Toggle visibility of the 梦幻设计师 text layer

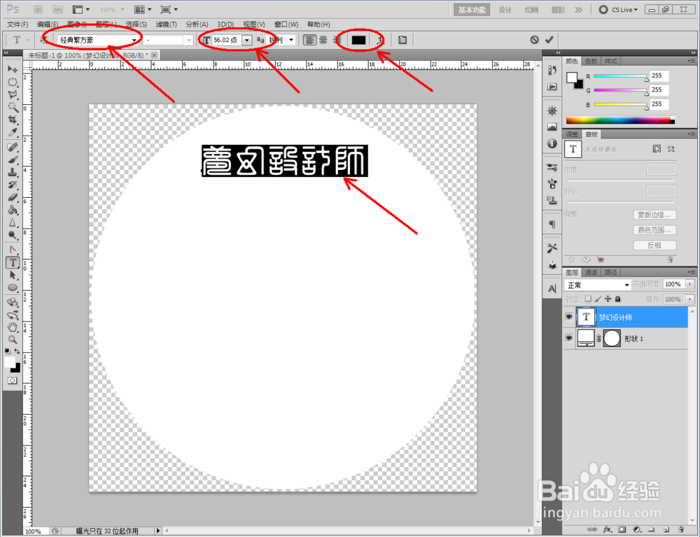[569, 317]
